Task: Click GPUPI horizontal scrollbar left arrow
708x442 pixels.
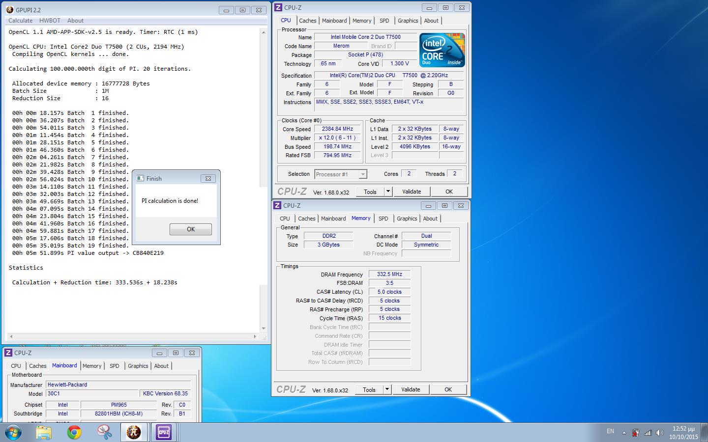Action: [x=11, y=337]
